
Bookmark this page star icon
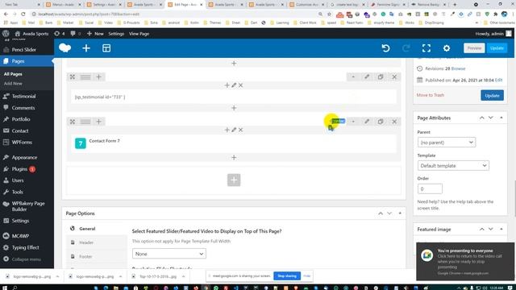point(329,14)
